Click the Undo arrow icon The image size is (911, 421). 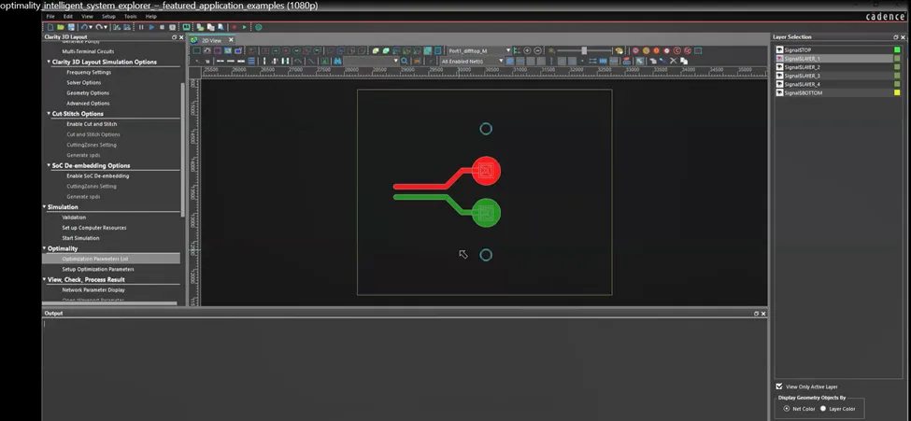coord(84,27)
